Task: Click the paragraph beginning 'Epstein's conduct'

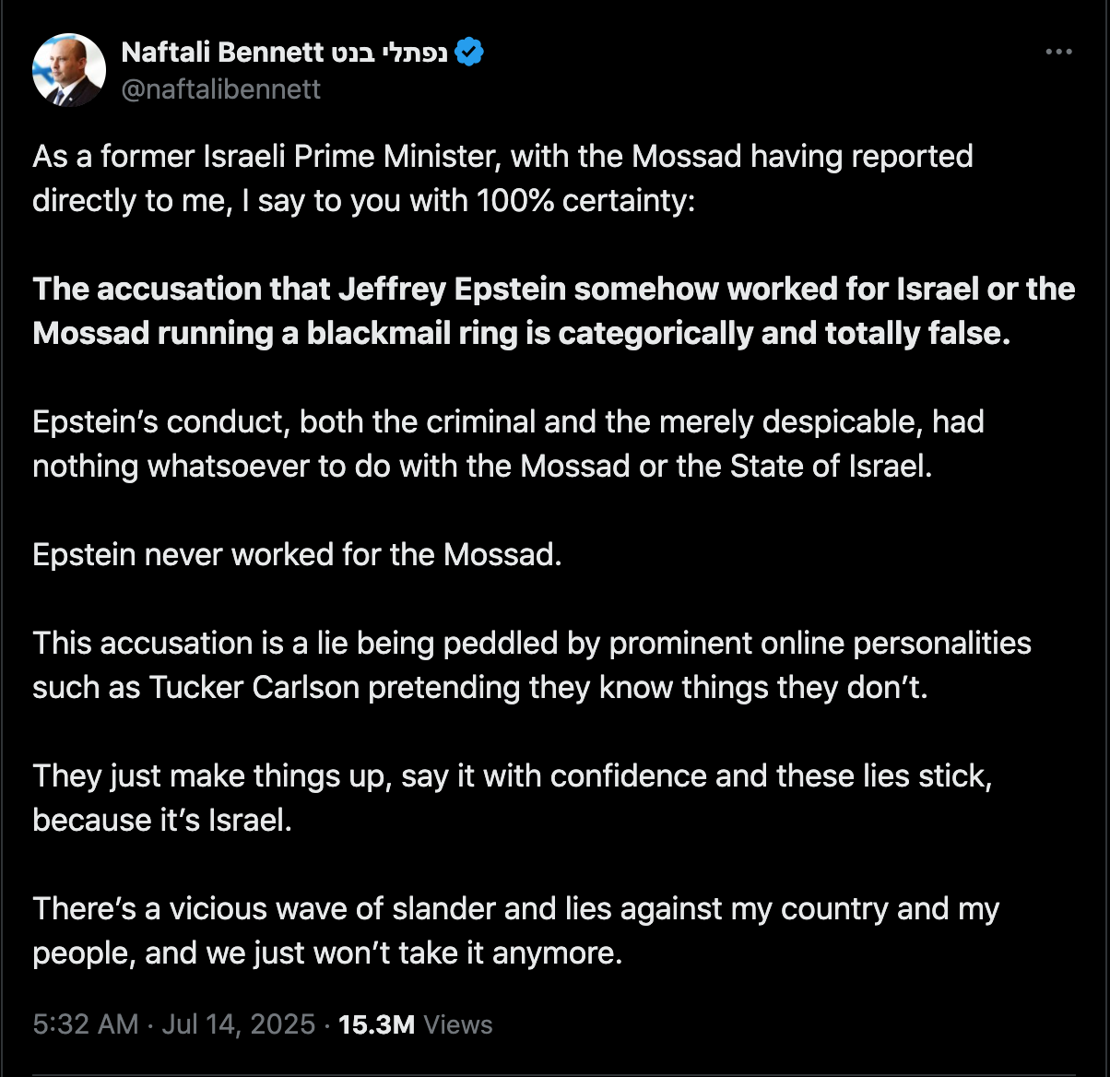Action: pos(509,444)
